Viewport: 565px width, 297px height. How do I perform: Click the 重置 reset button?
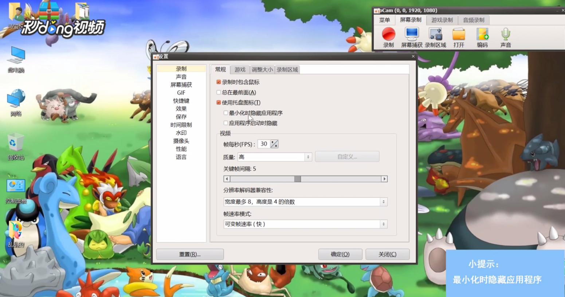pos(190,254)
